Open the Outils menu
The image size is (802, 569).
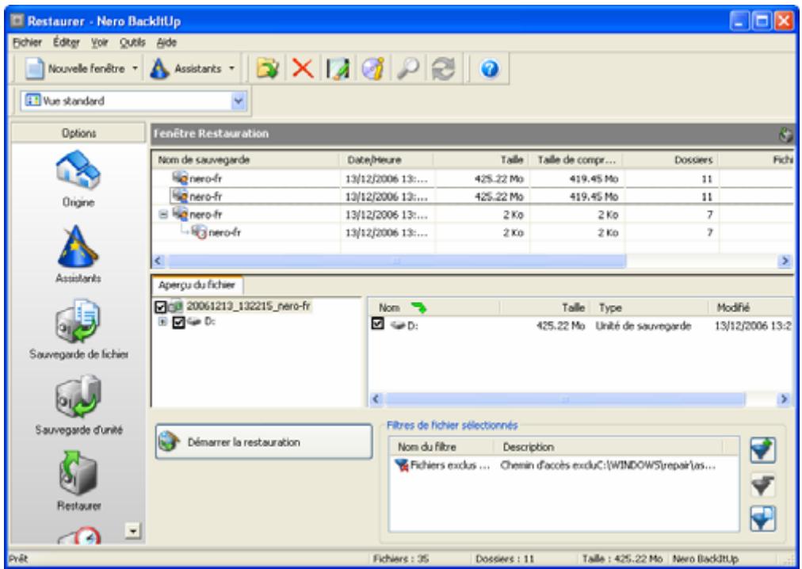[x=132, y=43]
